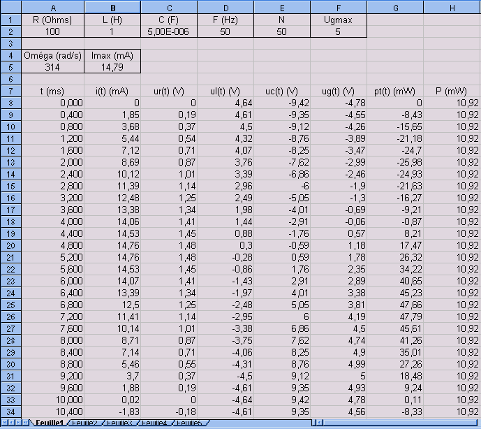Go to the Feuille4 sheet tab
Screen dimensions: 481x429
155,423
